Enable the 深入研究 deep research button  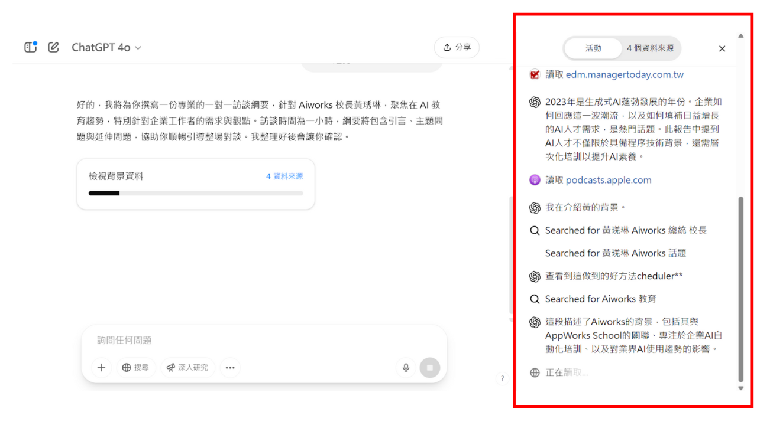pos(188,367)
